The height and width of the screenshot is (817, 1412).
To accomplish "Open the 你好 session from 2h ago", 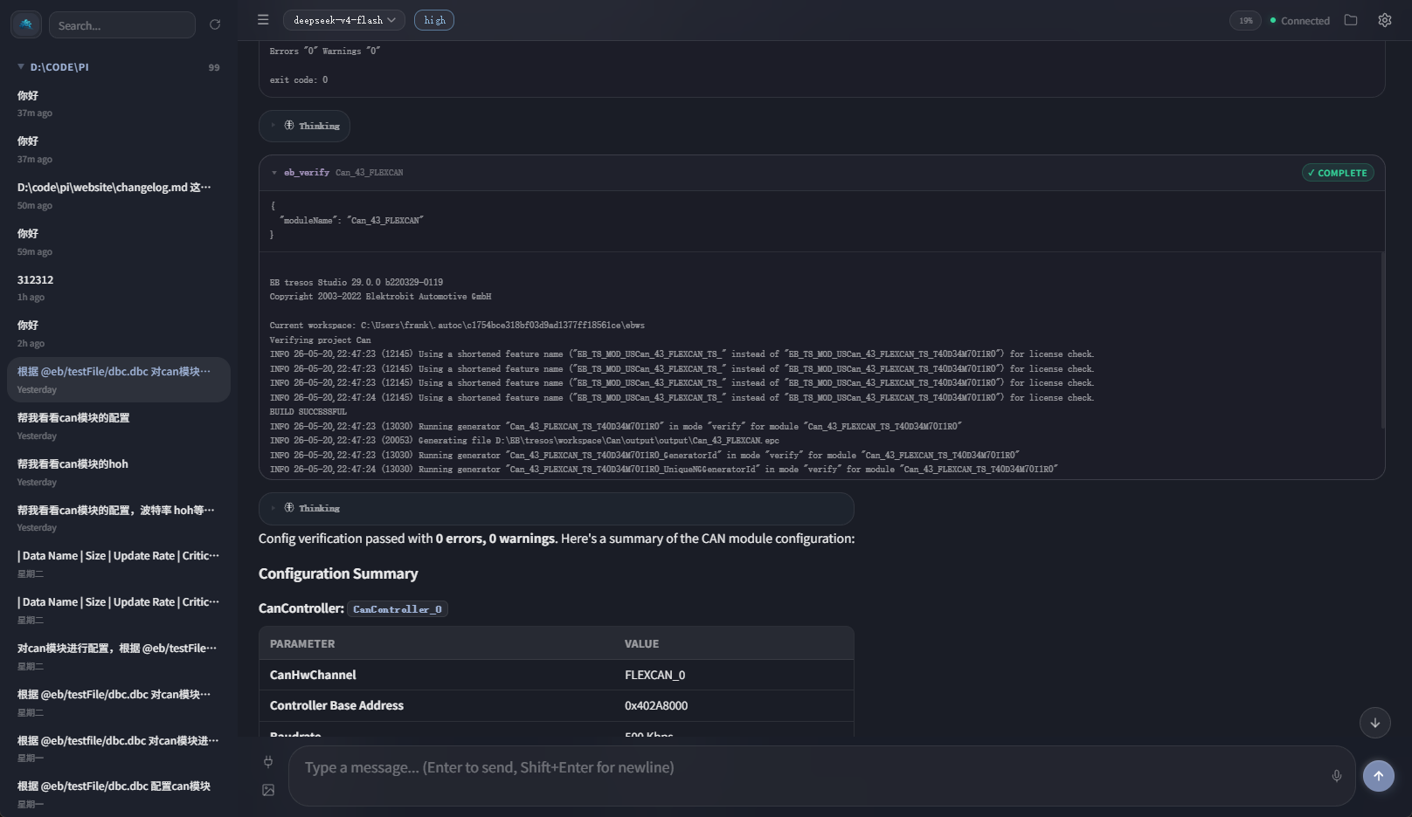I will [x=119, y=333].
